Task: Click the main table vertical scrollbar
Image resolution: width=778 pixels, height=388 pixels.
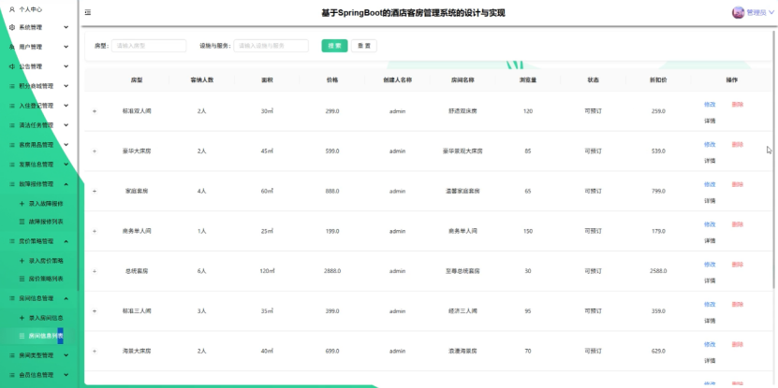Action: click(x=775, y=159)
